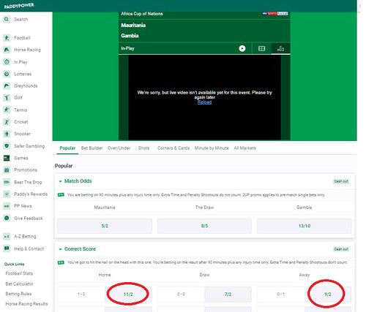Open the All Markets tab
The image size is (366, 312).
pos(244,148)
